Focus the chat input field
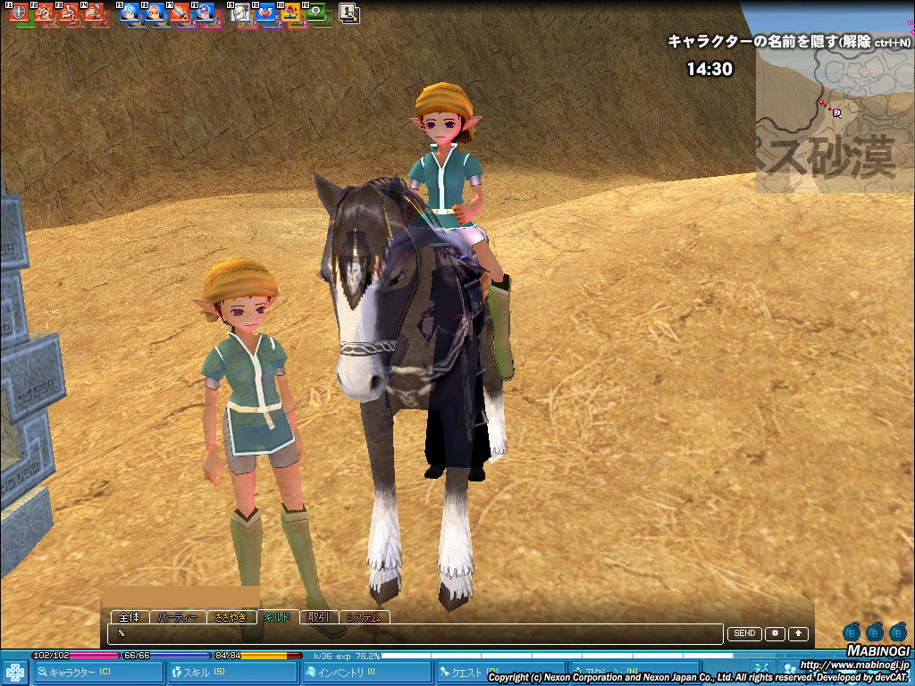915x686 pixels. [416, 633]
